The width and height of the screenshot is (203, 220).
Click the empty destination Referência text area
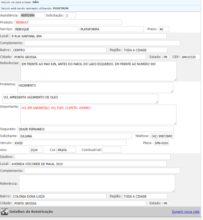(x=97, y=183)
